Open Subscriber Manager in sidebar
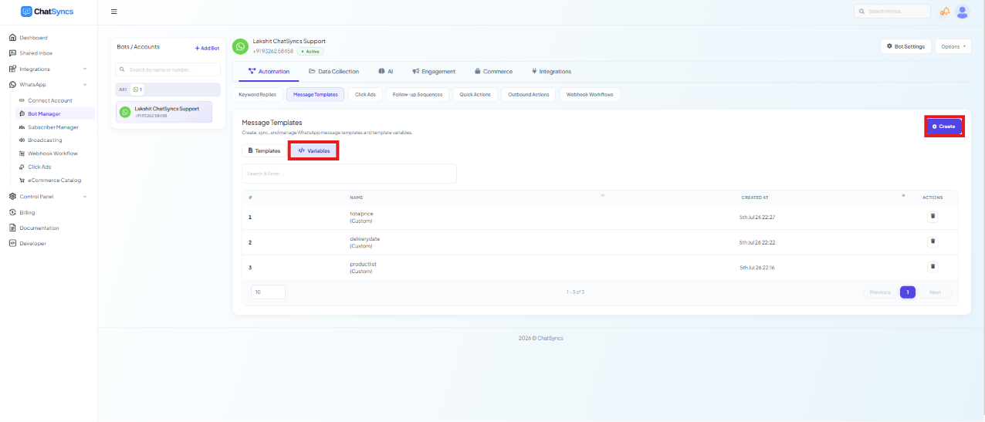985x422 pixels. [53, 127]
